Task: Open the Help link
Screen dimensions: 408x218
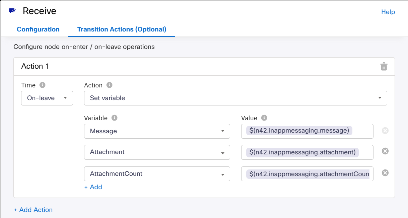Action: click(388, 12)
